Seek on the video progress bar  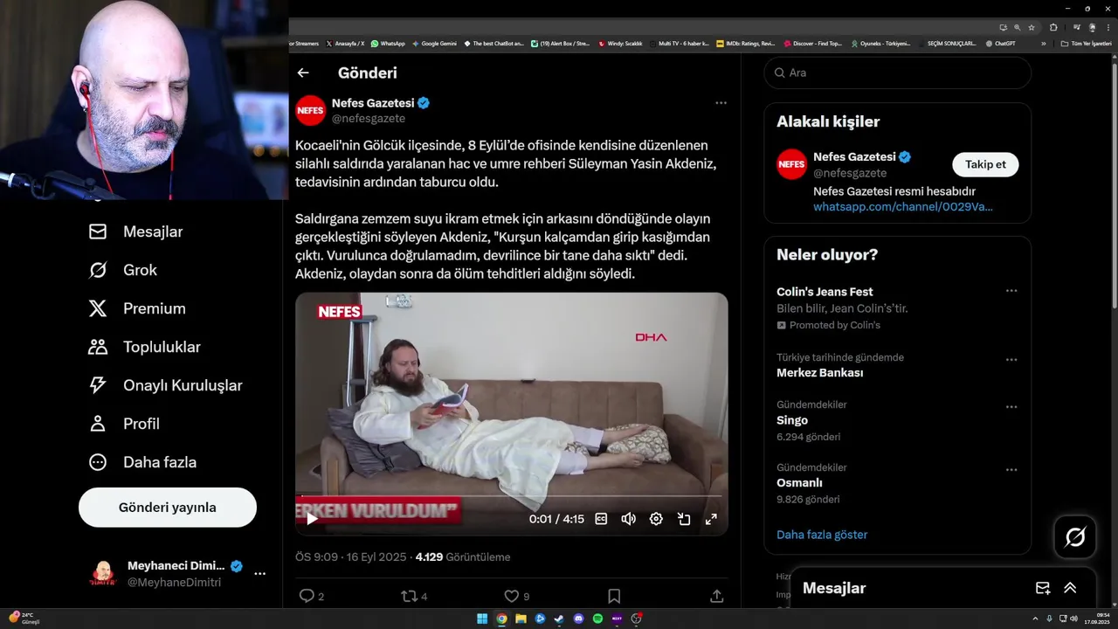(x=511, y=496)
